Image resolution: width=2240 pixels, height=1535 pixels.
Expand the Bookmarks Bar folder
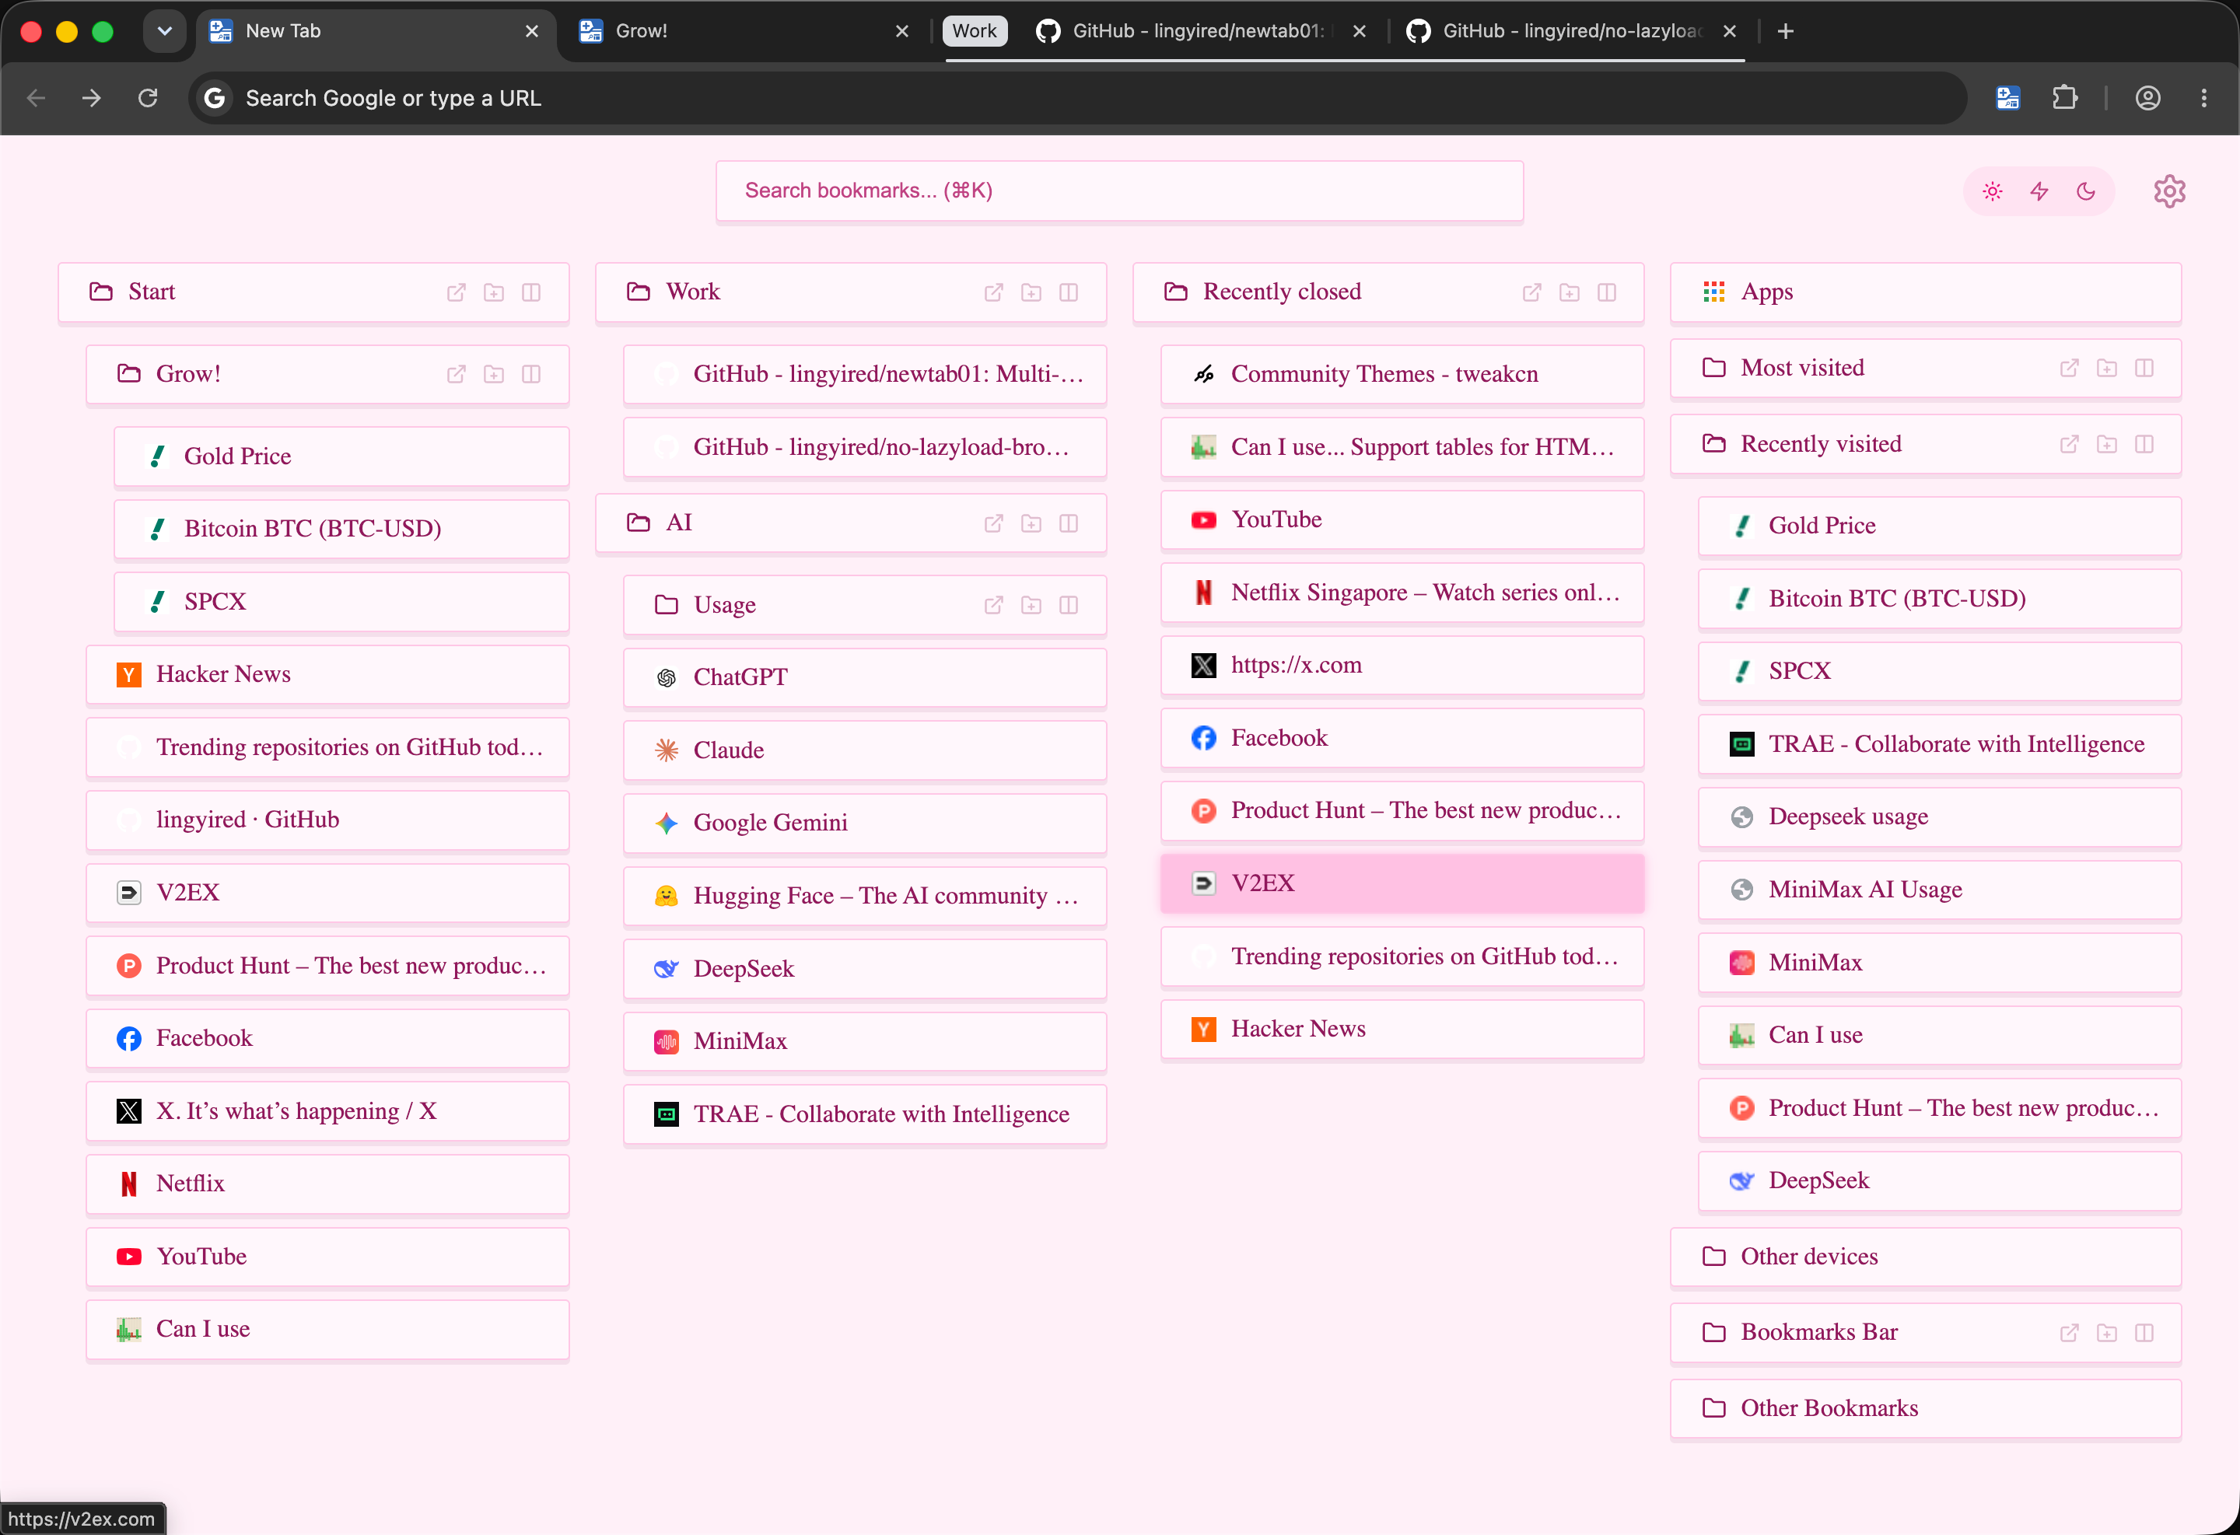pyautogui.click(x=1926, y=1333)
